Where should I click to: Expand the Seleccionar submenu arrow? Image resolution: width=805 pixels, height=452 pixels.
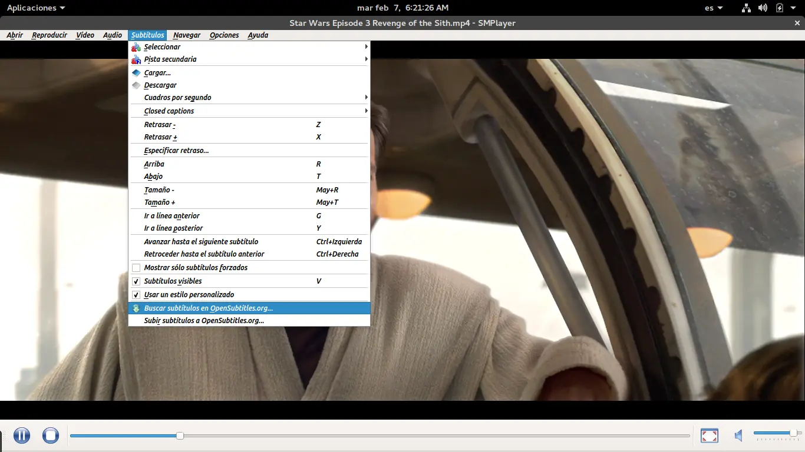[366, 47]
